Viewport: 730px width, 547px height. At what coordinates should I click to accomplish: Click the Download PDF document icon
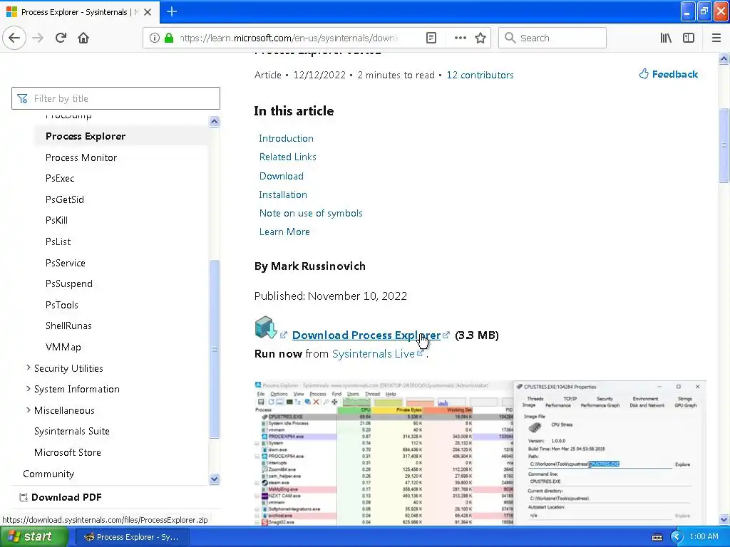click(24, 497)
